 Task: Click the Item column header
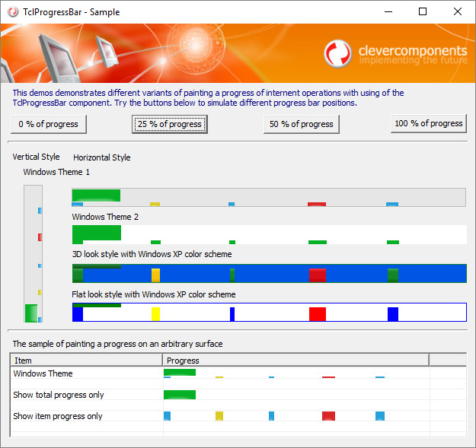86,361
